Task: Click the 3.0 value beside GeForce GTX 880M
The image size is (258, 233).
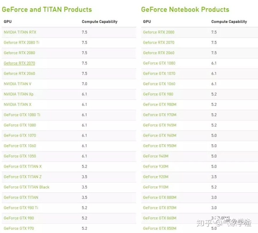Action: click(214, 197)
